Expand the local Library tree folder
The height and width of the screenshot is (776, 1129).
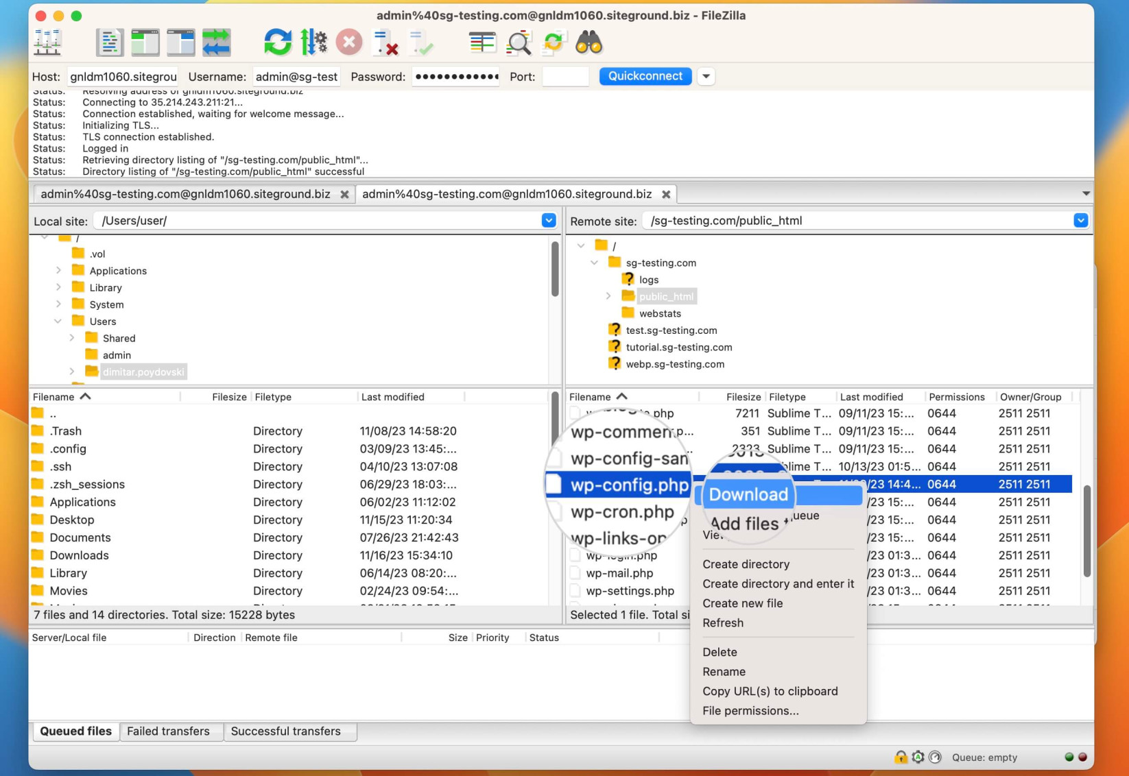click(58, 287)
